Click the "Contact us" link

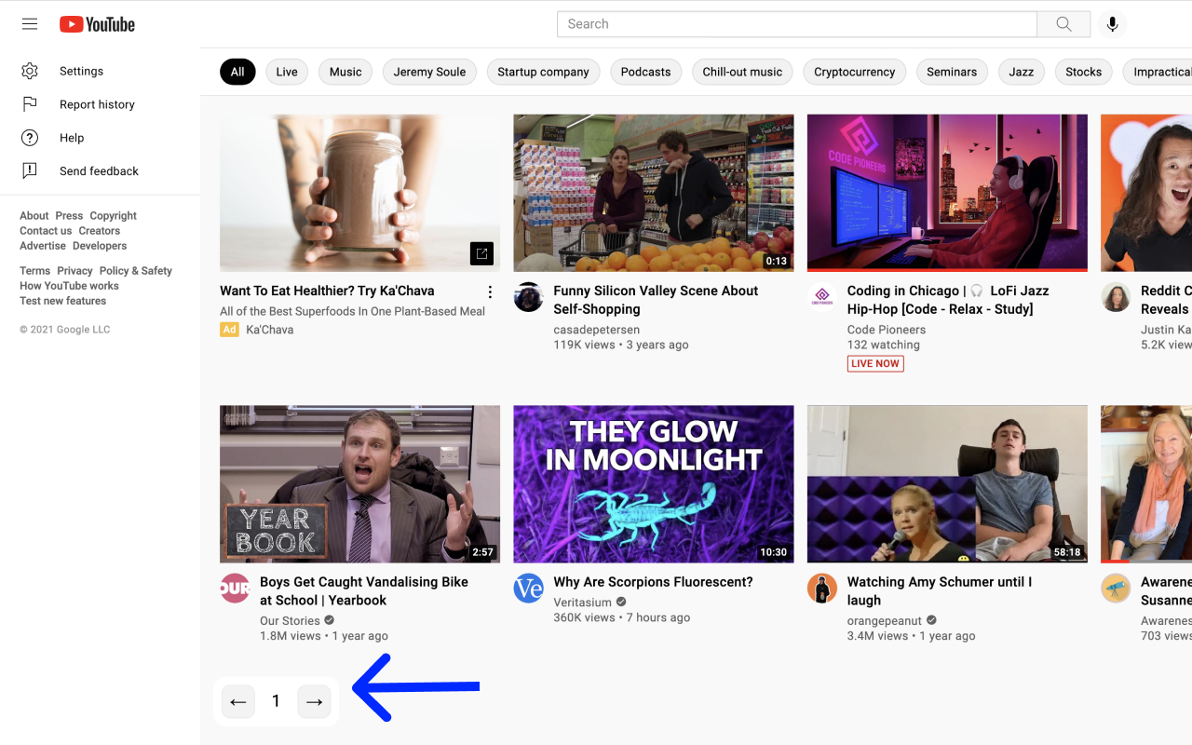tap(45, 230)
